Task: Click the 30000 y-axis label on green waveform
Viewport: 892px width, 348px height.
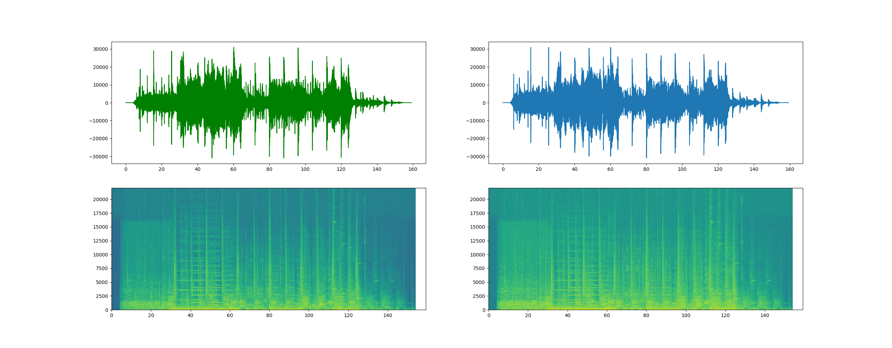Action: click(x=100, y=49)
